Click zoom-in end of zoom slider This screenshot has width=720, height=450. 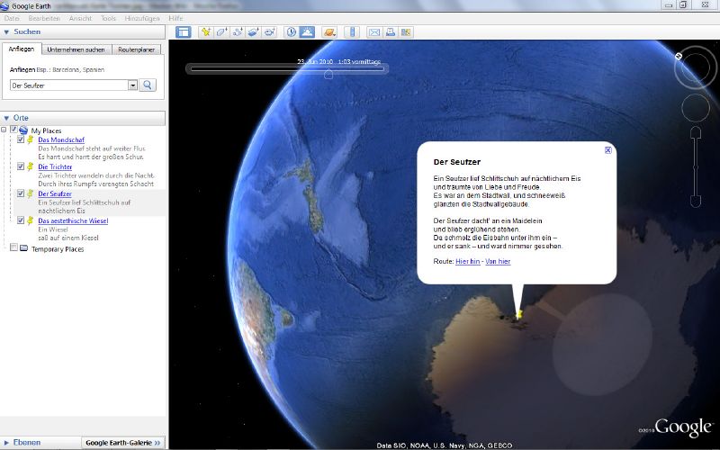pyautogui.click(x=696, y=132)
